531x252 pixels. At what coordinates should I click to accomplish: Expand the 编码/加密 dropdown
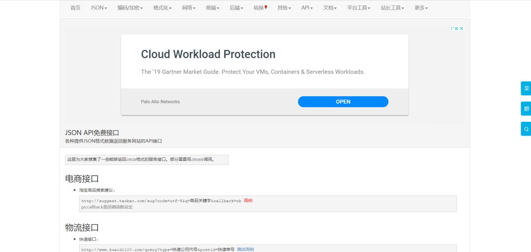point(130,8)
